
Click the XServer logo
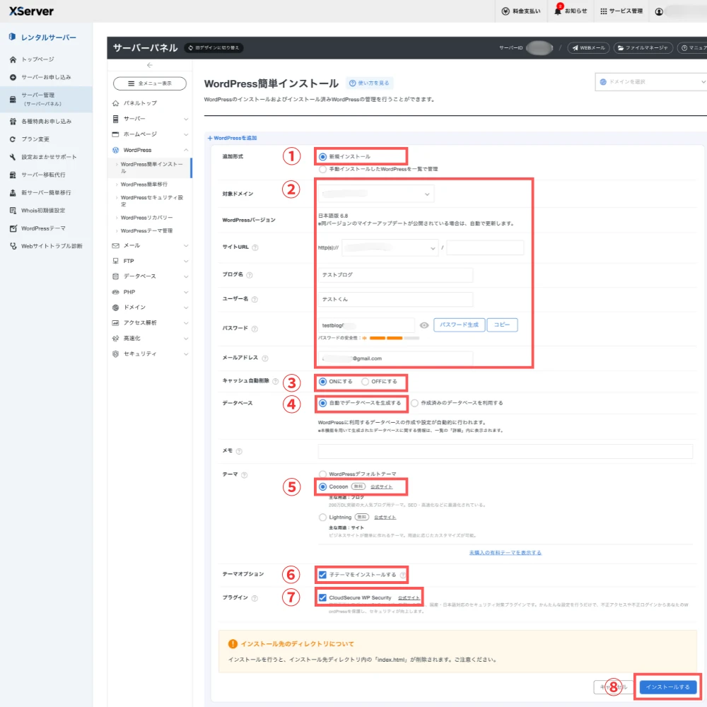[x=31, y=11]
